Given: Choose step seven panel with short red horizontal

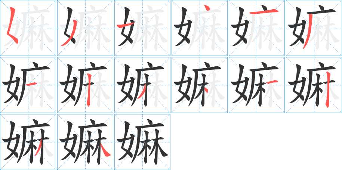Looking at the screenshot, I should pyautogui.click(x=28, y=85).
